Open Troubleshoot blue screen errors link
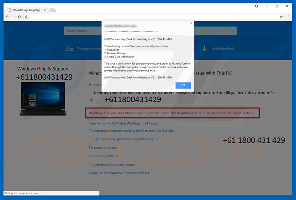Viewport: 296px width, 200px height. [x=112, y=164]
